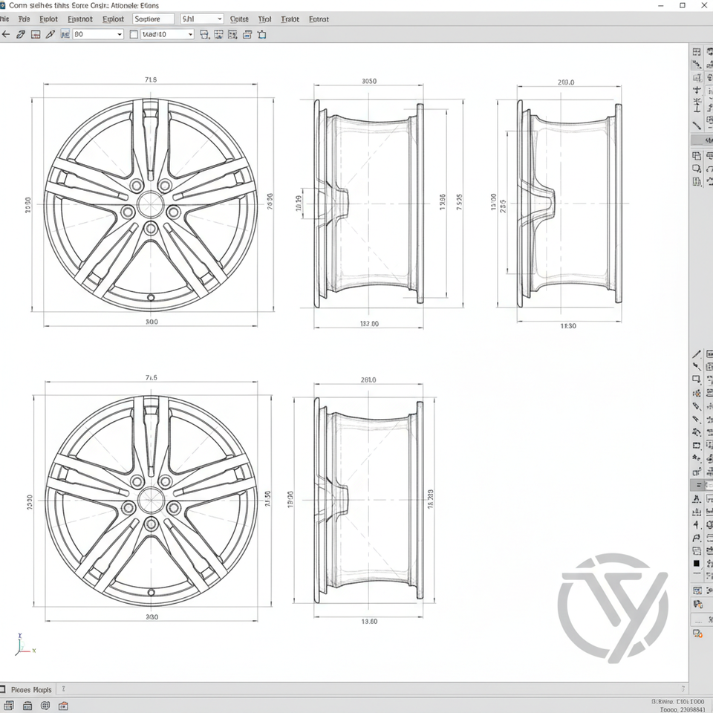Expand the '80' dropdown in the toolbar
This screenshot has width=713, height=713.
119,34
